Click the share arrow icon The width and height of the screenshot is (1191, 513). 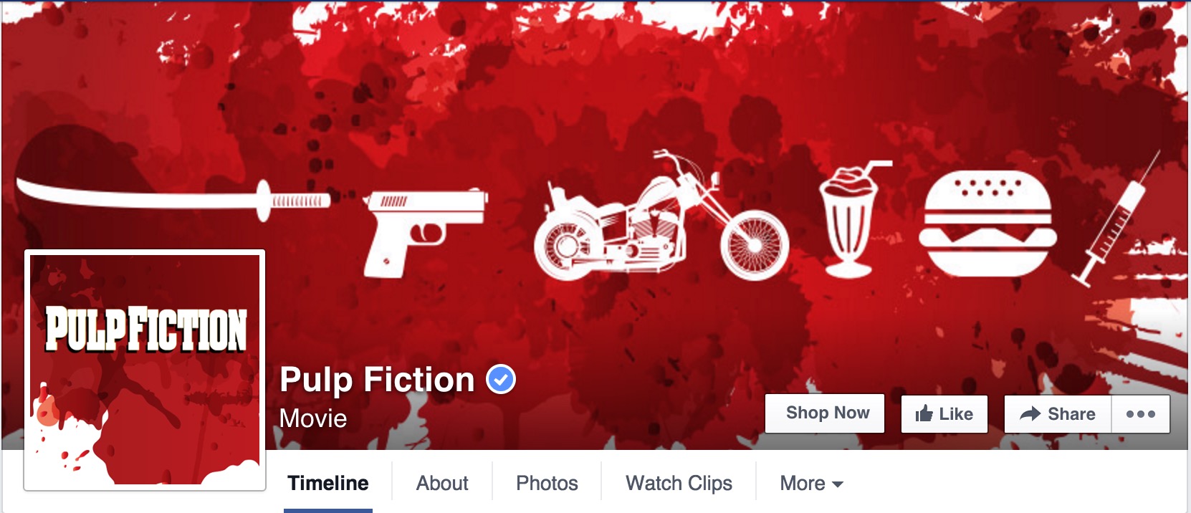1030,413
